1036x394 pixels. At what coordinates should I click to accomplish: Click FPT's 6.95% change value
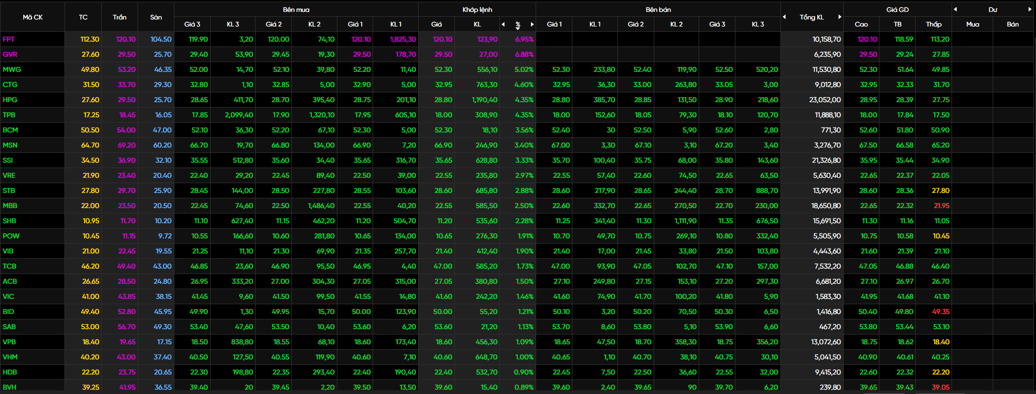pyautogui.click(x=524, y=39)
